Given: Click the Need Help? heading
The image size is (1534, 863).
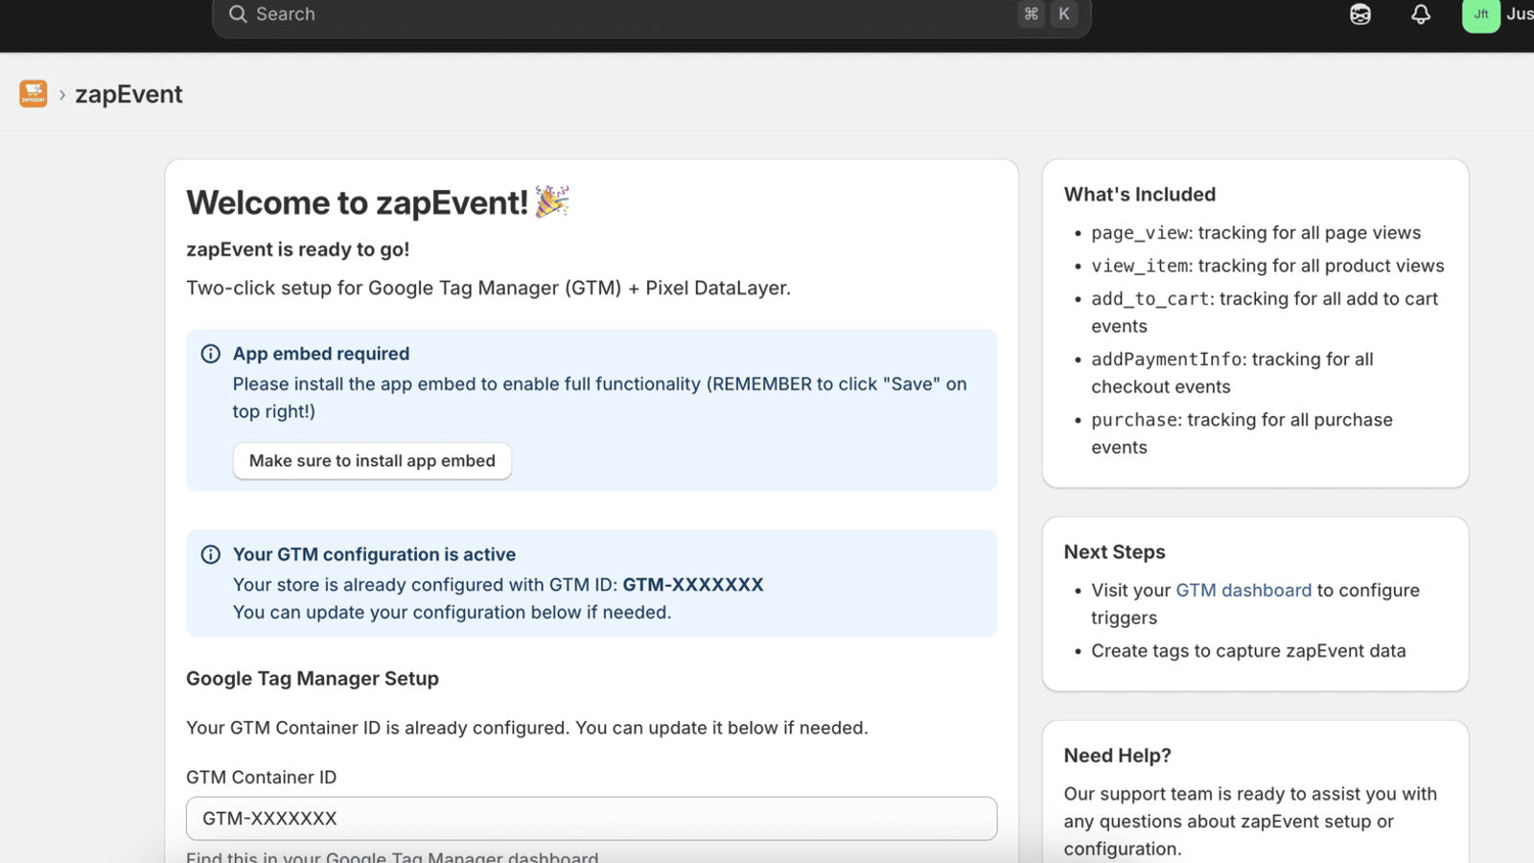Looking at the screenshot, I should point(1118,756).
